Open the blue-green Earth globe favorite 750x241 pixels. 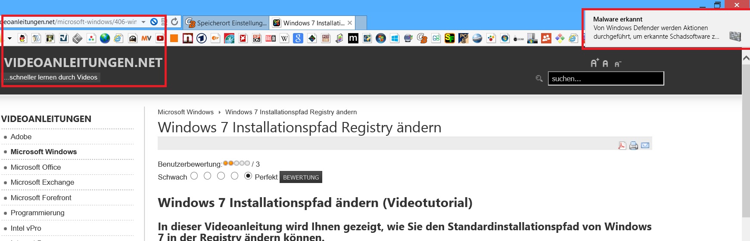(x=105, y=38)
